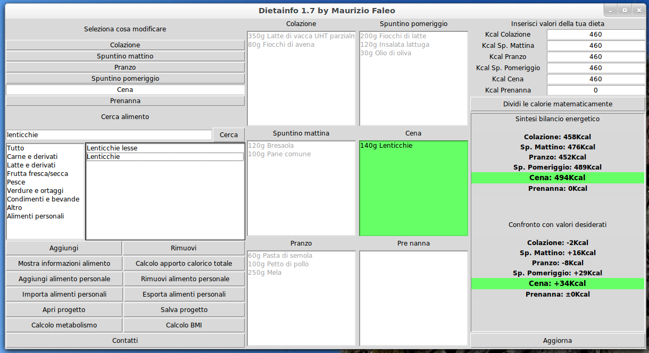Select the Colazione meal button
Image resolution: width=649 pixels, height=353 pixels.
click(125, 45)
